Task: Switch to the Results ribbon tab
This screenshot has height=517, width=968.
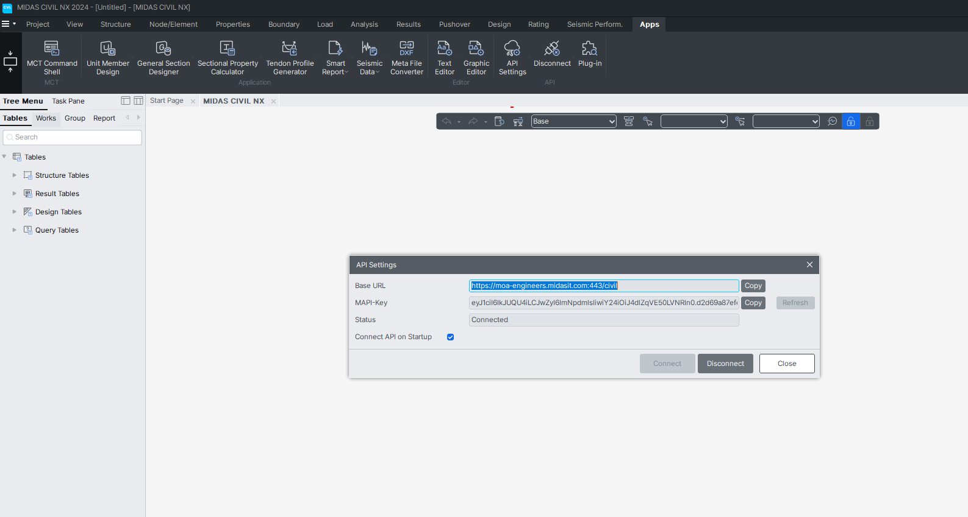Action: point(408,24)
